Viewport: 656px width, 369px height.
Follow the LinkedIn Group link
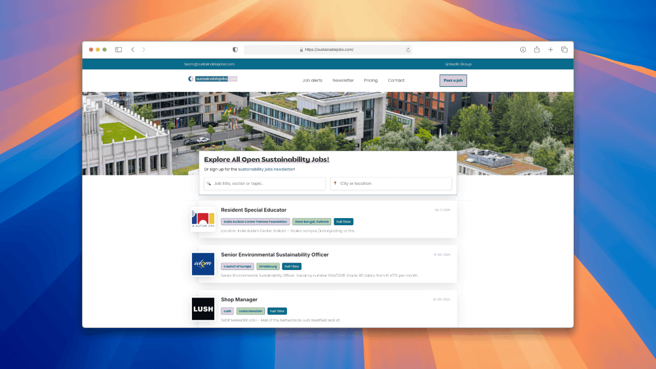point(458,64)
